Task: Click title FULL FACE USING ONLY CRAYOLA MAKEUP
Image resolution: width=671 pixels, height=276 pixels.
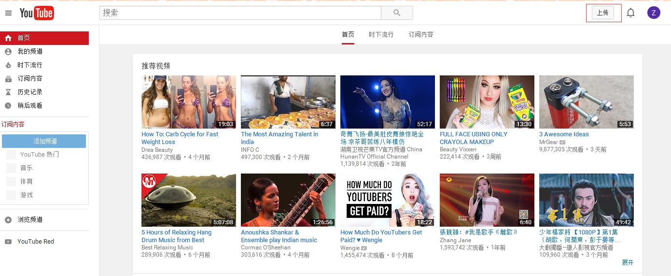Action: tap(474, 138)
